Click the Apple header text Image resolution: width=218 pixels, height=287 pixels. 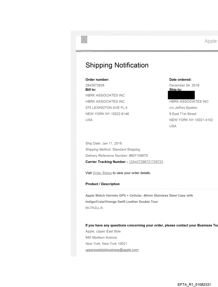211,41
